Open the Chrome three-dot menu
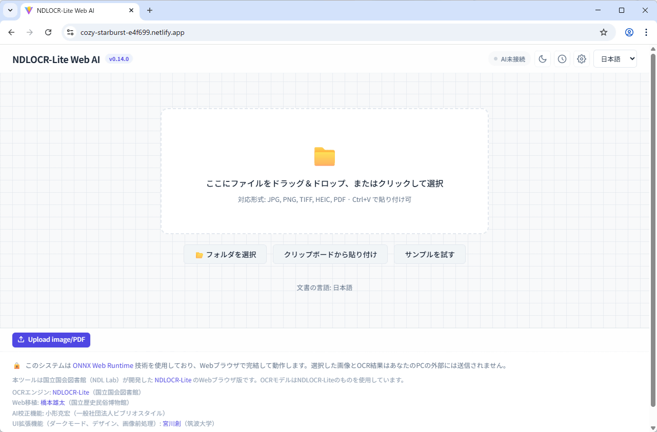657x432 pixels. click(x=646, y=32)
